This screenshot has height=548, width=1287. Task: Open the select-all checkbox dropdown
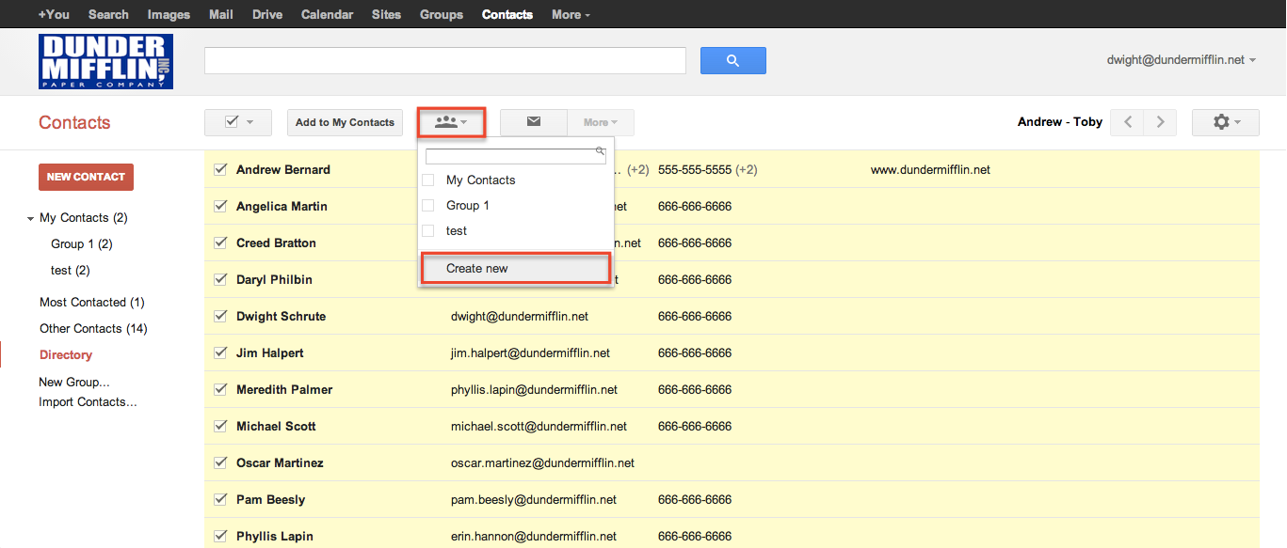tap(238, 122)
